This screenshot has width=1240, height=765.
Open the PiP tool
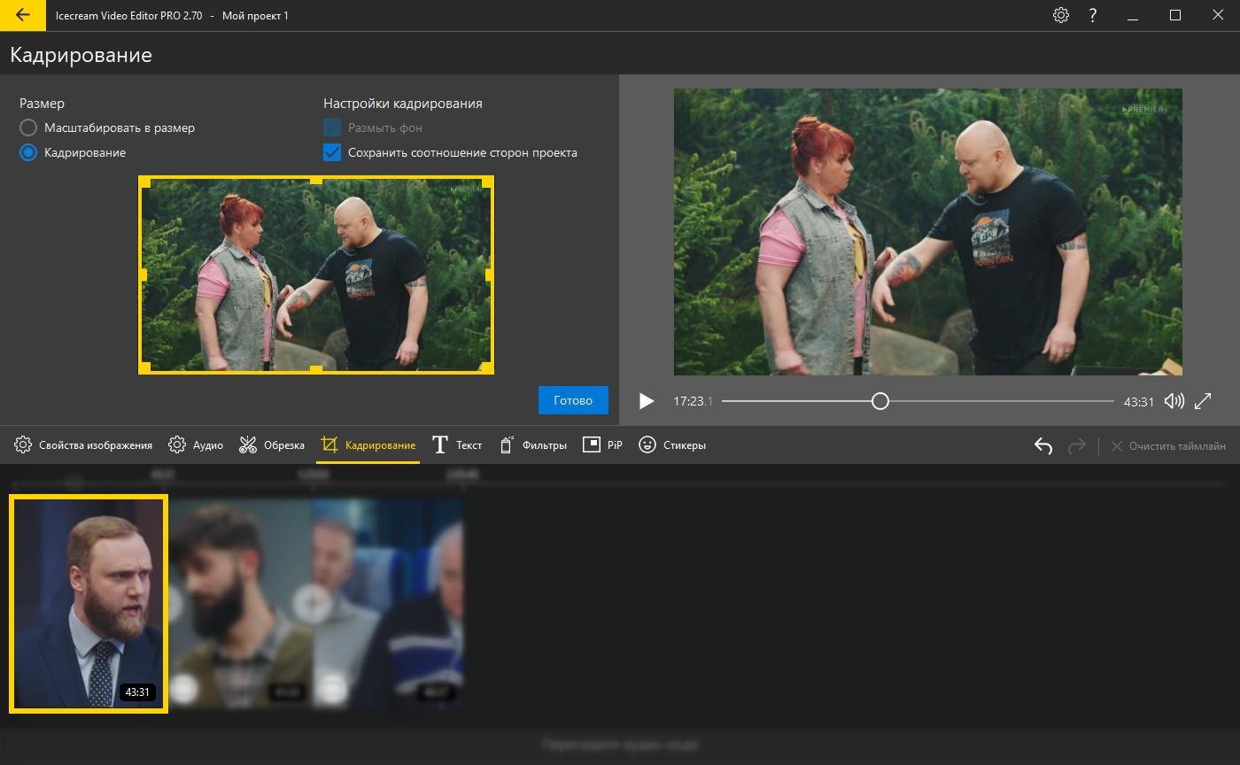[x=602, y=445]
